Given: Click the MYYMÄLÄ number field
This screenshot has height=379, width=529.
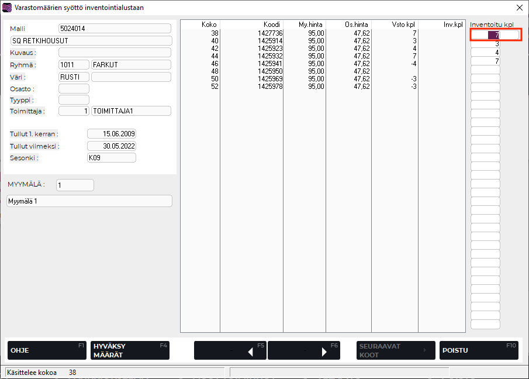Looking at the screenshot, I should [x=75, y=185].
